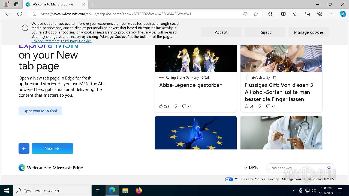Screen dimensions: 349x196
Task: Accept optional cookies
Action: (x=221, y=32)
